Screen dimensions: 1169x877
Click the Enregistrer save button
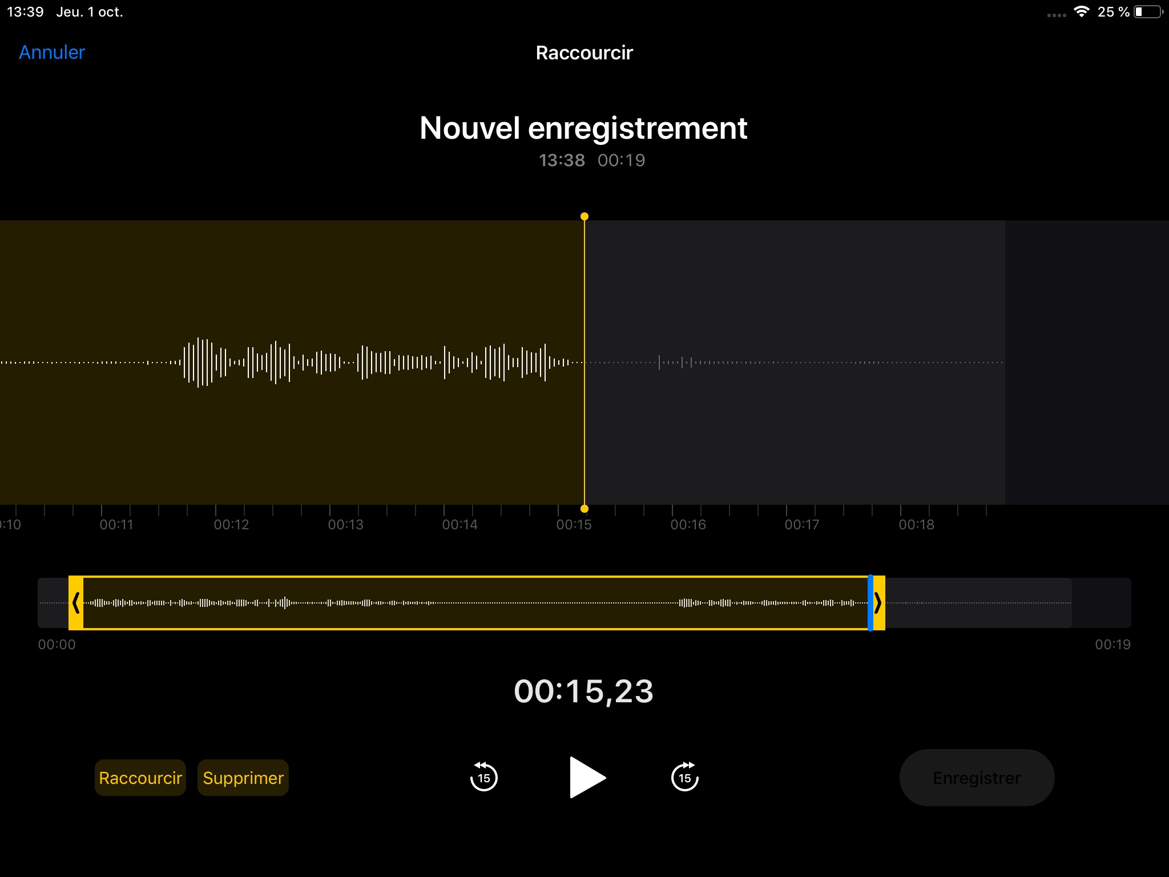977,778
